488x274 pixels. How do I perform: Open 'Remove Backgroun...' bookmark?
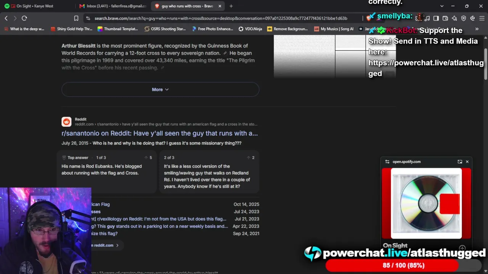tap(287, 29)
